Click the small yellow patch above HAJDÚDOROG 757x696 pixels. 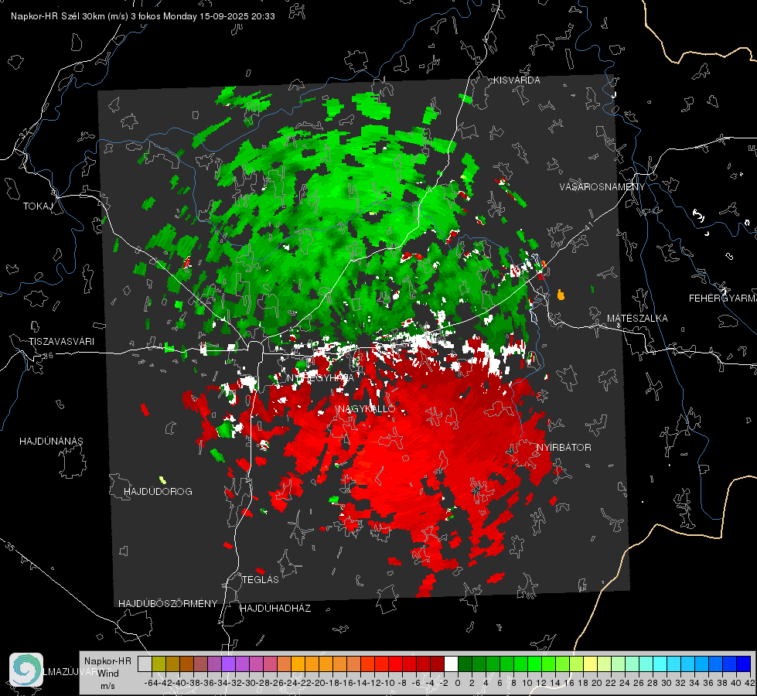pos(163,480)
